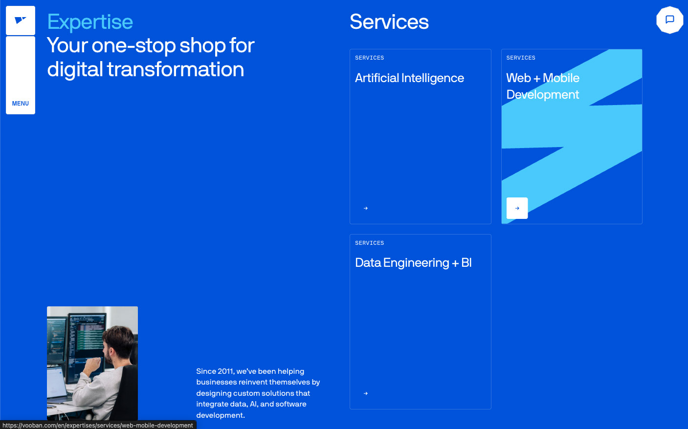This screenshot has height=429, width=688.
Task: Click the 'Since 2011' description paragraph
Action: pos(258,393)
